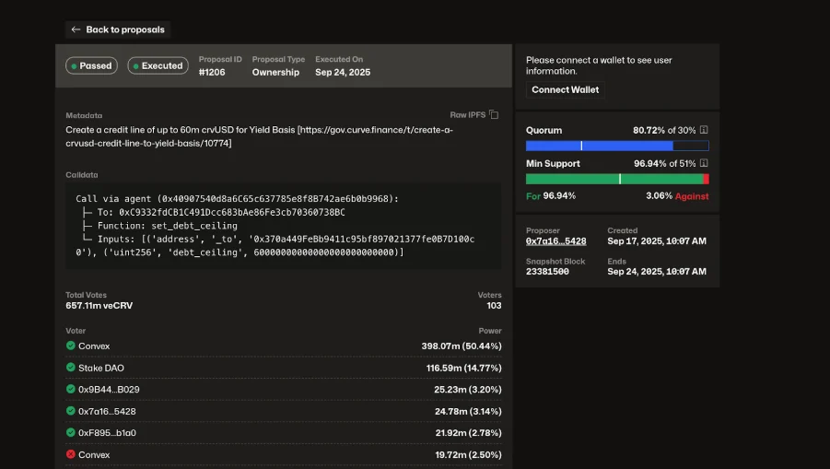Copy Raw IPFS icon
This screenshot has height=469, width=830.
tap(494, 115)
